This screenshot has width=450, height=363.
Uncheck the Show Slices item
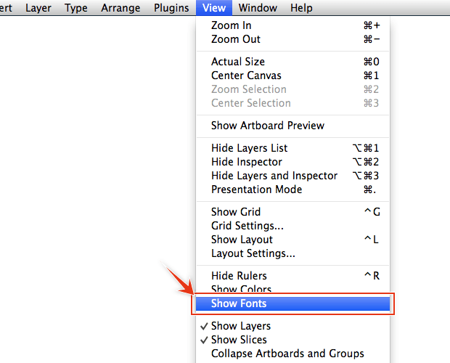[x=239, y=340]
